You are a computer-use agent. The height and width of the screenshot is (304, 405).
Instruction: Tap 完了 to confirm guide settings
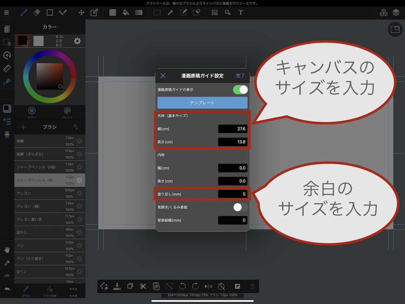click(x=240, y=76)
